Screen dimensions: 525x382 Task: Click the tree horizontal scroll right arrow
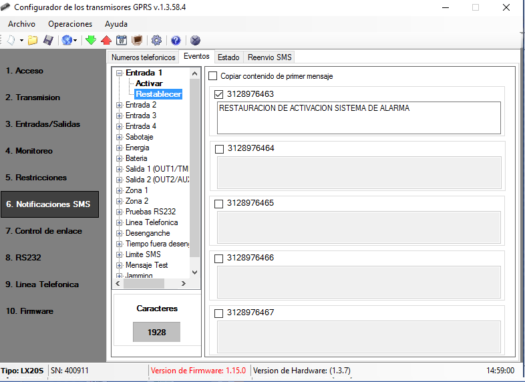[183, 284]
